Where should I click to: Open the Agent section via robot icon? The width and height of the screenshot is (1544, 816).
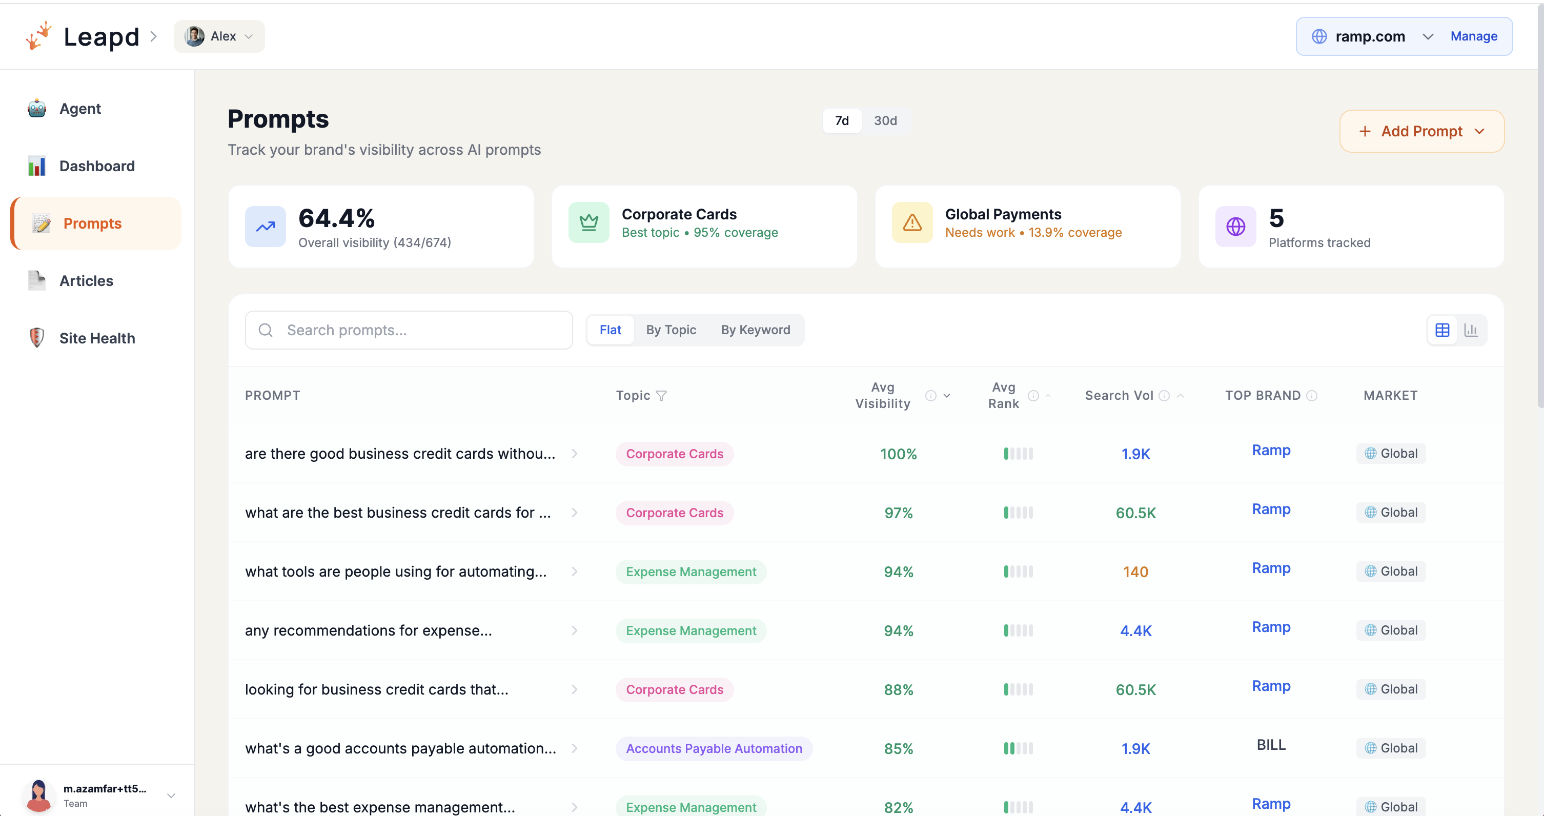(36, 109)
